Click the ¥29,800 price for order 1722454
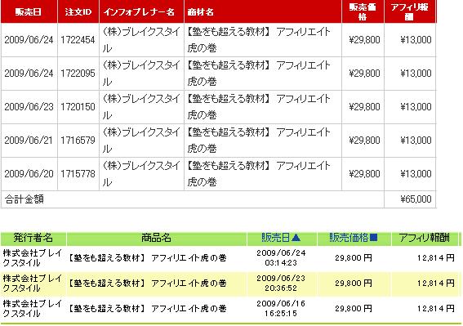Screen dimensions: 463x326 364,39
